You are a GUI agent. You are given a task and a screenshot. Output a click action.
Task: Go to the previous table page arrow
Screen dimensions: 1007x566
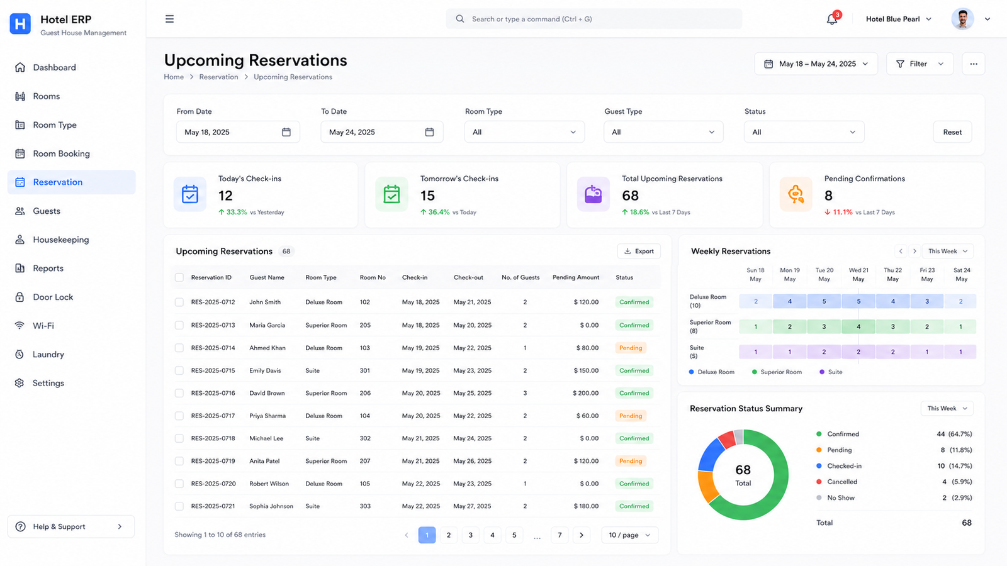coord(406,535)
